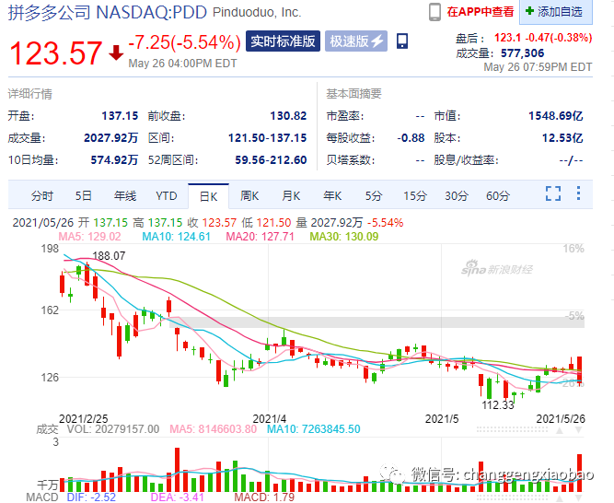Select the 60分 interval tab
The height and width of the screenshot is (503, 614).
click(x=498, y=195)
